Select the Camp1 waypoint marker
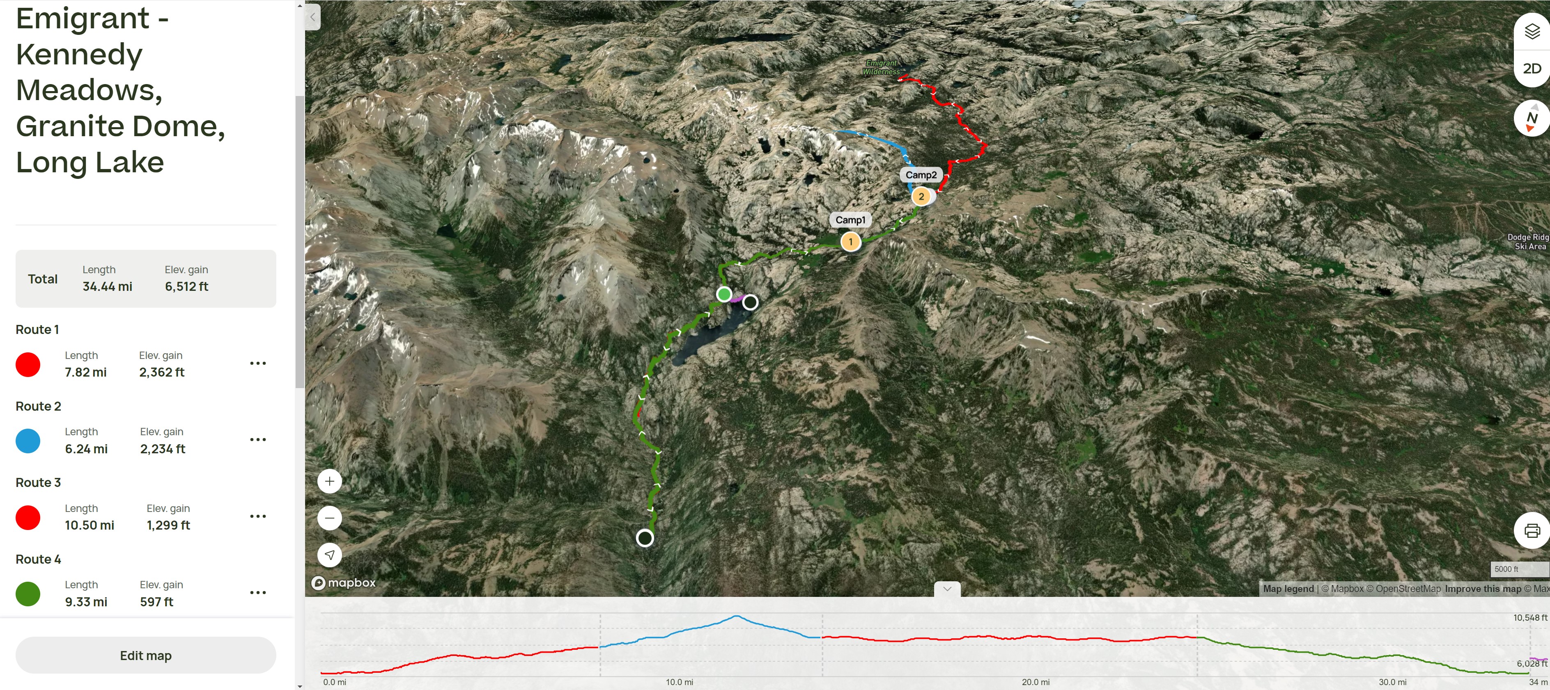Viewport: 1550px width, 690px height. click(850, 242)
